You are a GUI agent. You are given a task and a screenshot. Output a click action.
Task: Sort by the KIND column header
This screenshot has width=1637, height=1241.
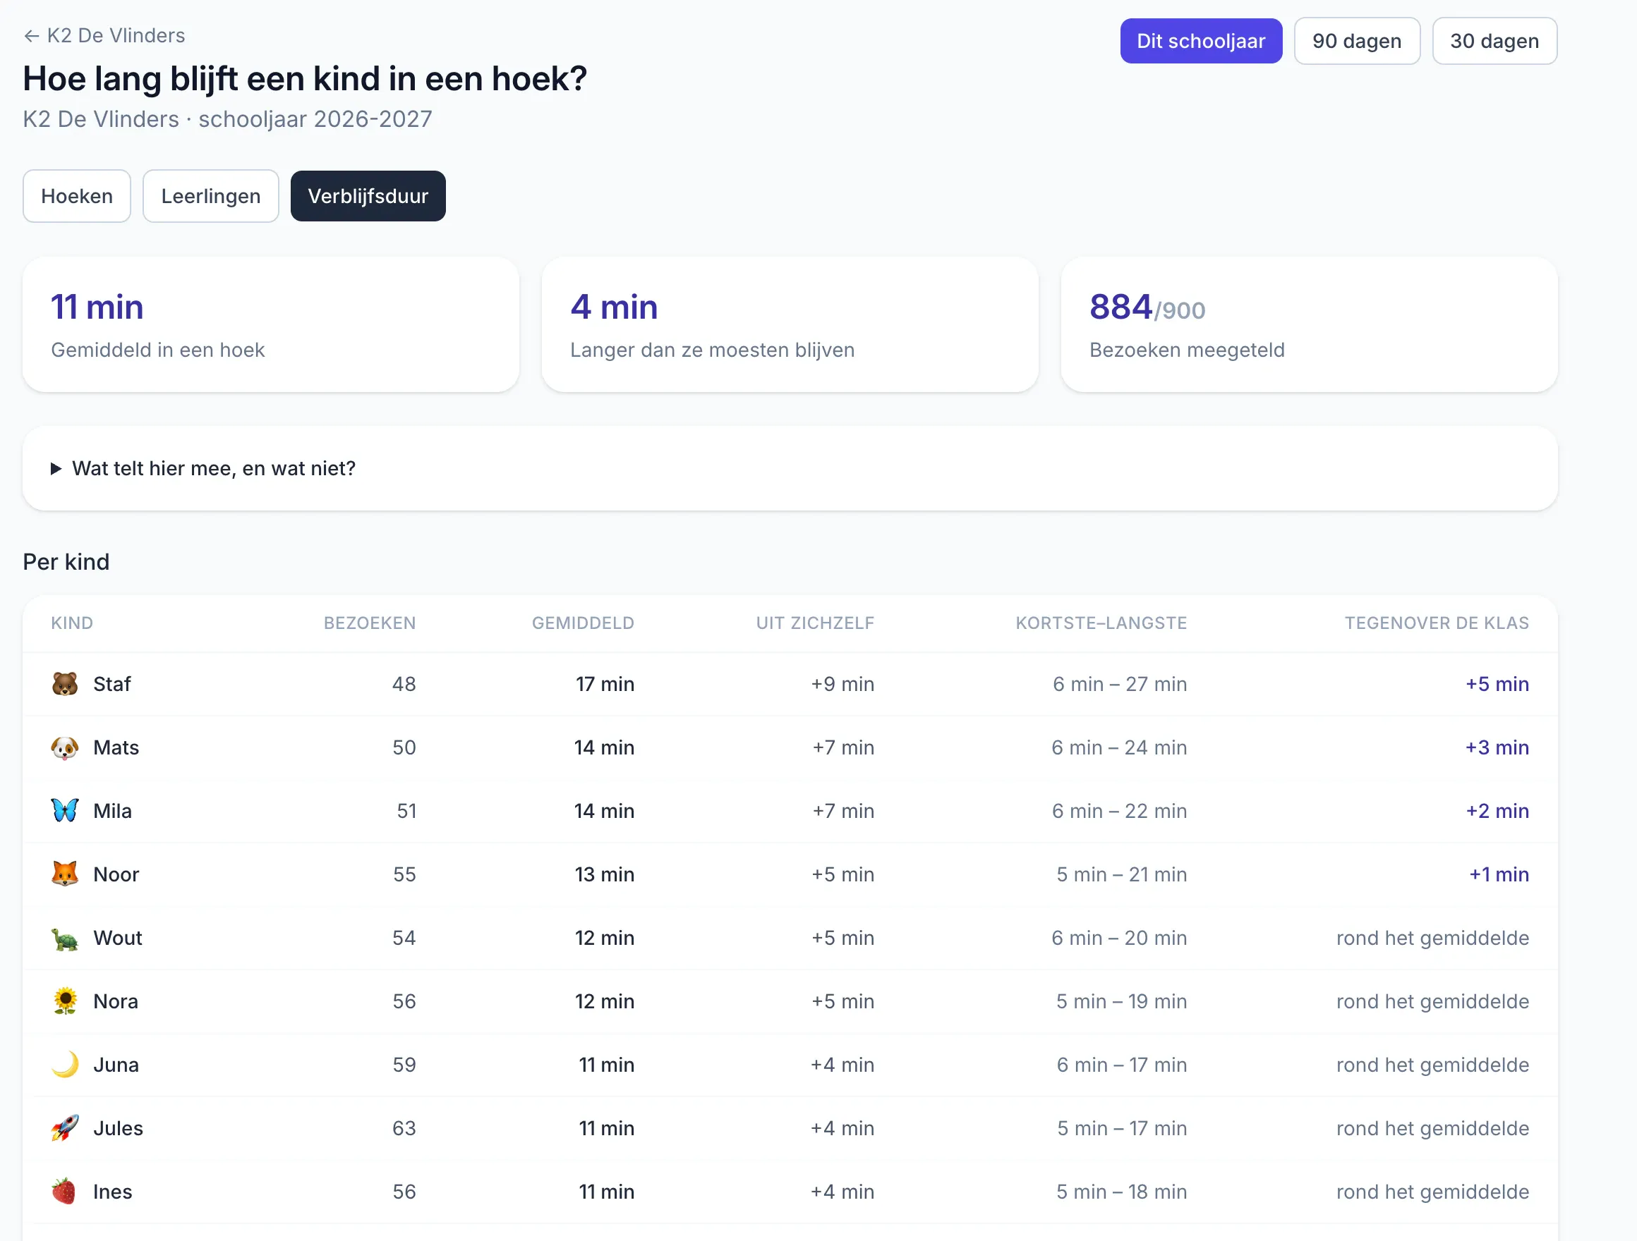[x=72, y=623]
